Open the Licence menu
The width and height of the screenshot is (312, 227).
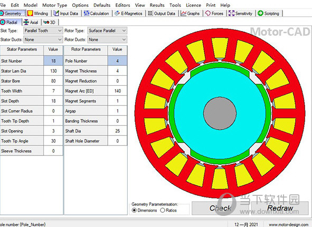(x=193, y=5)
